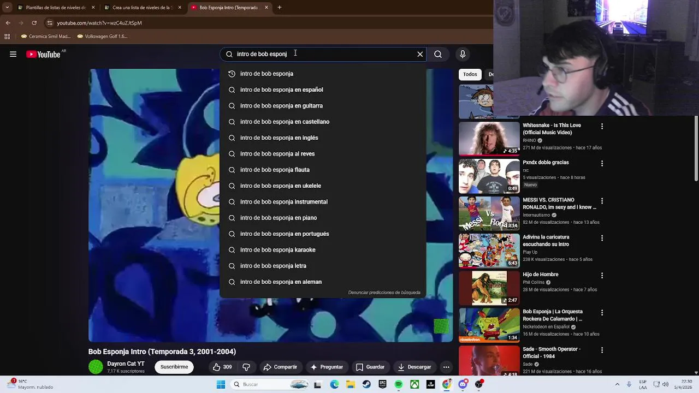Switch to OBS Studio in the taskbar
Screen dimensions: 699x393
tap(479, 384)
